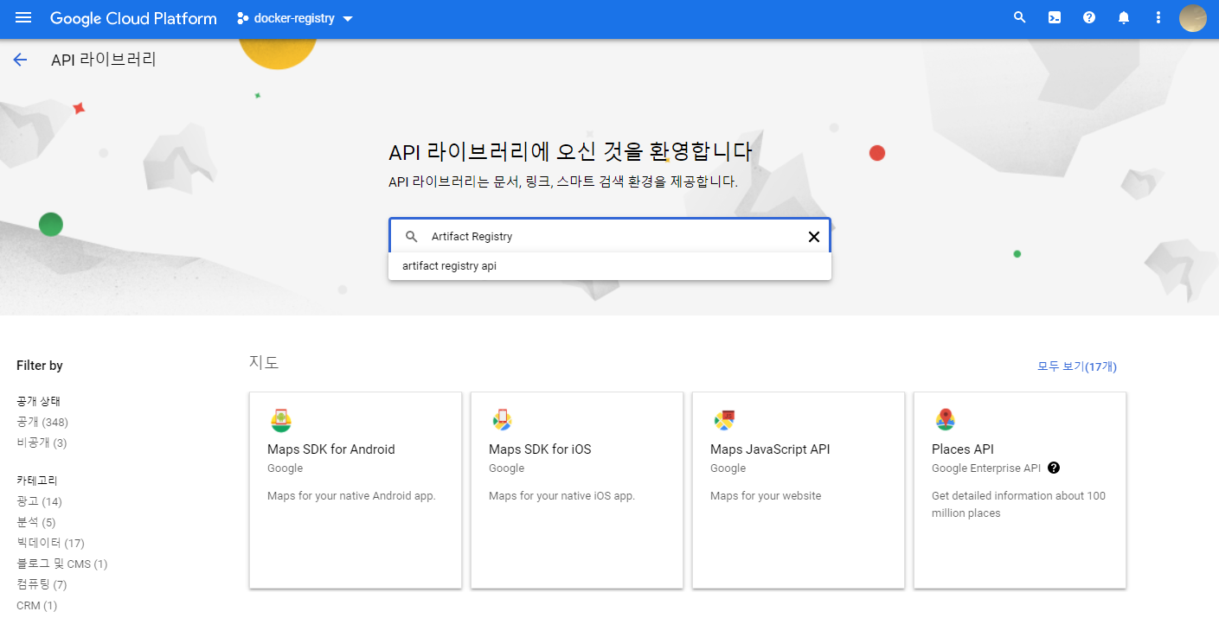The width and height of the screenshot is (1219, 618).
Task: Open the Places API card
Action: coord(1020,490)
